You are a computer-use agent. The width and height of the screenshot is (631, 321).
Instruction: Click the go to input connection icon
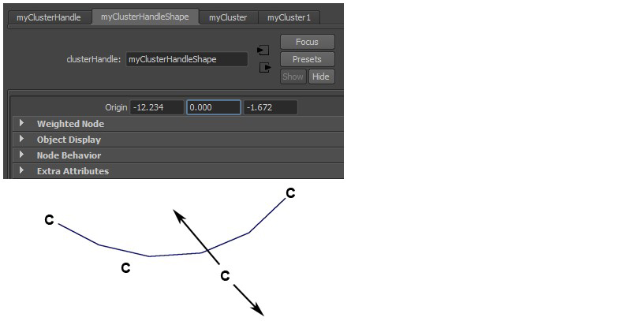(263, 50)
